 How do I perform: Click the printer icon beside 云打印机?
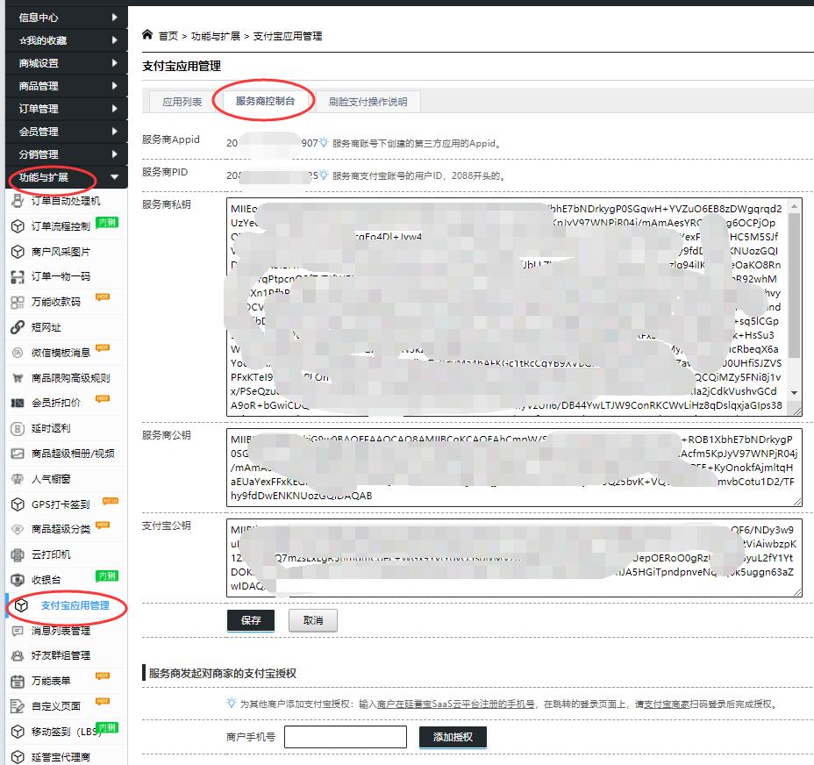(x=18, y=554)
